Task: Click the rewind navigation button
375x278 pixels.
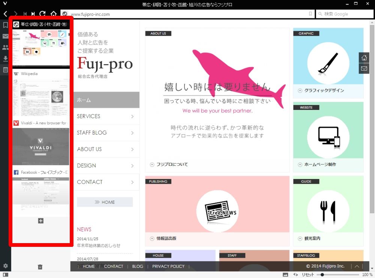Action: (25, 14)
